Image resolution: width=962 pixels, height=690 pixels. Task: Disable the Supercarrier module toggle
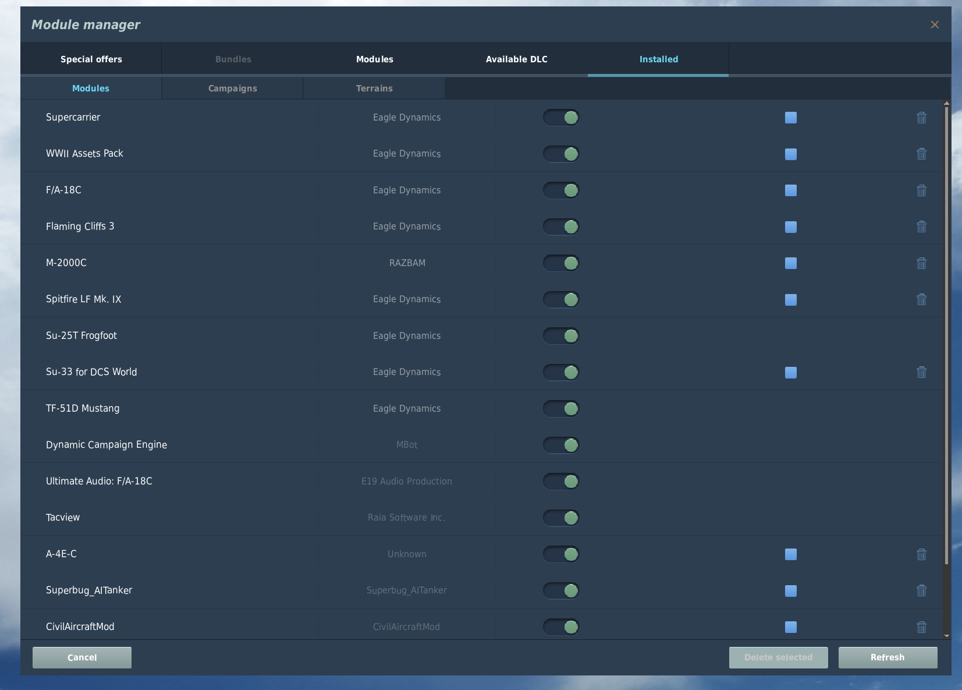(561, 118)
